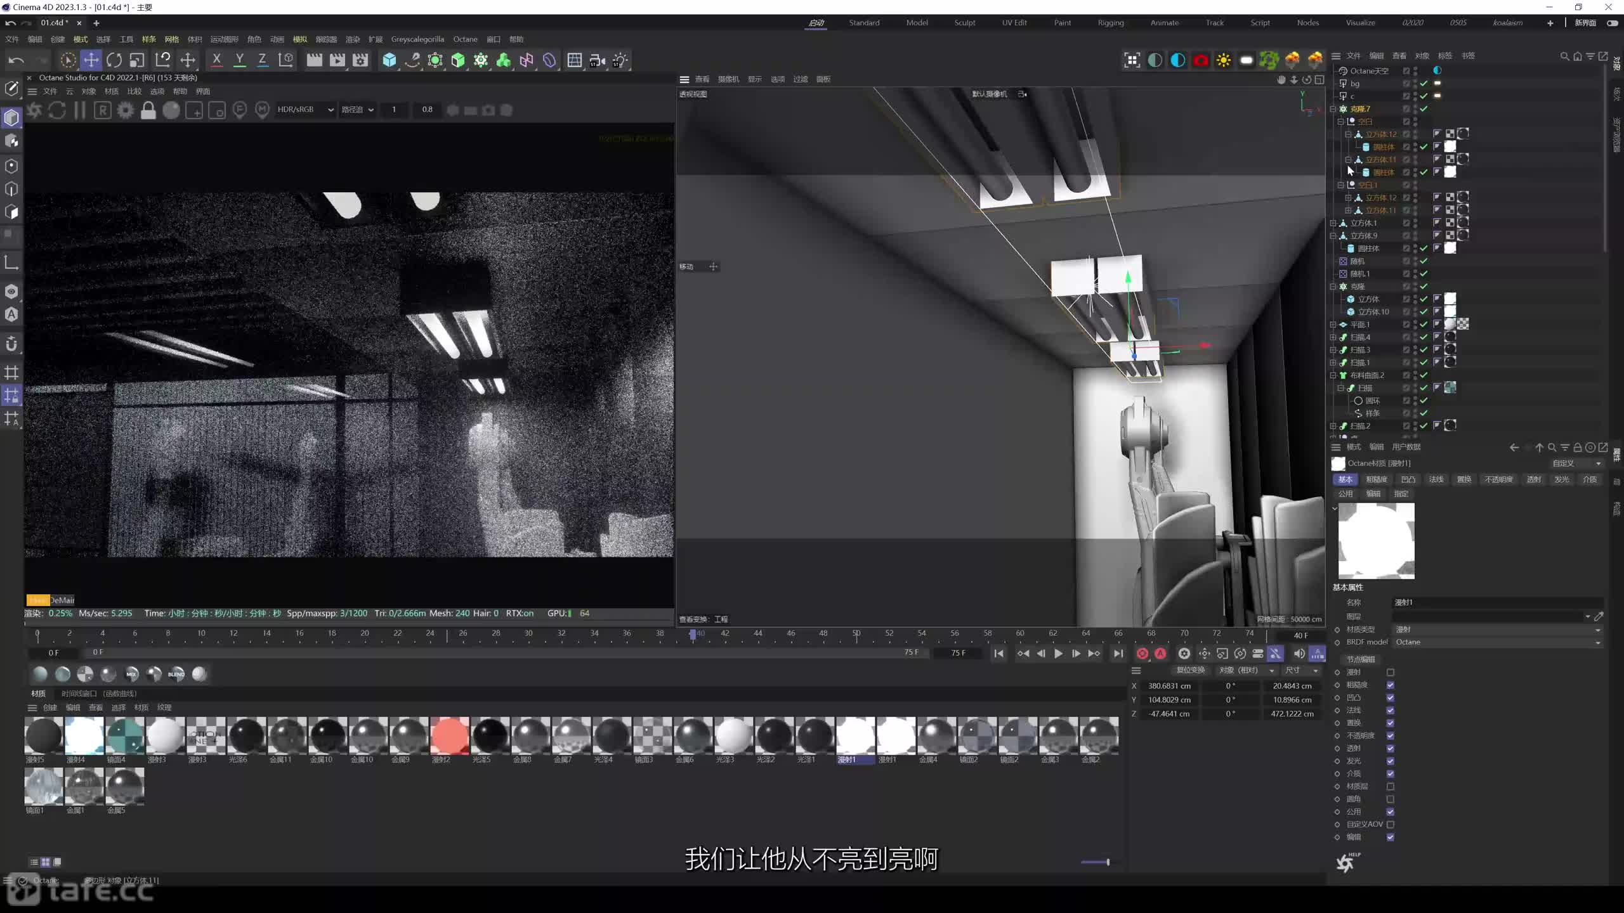The image size is (1624, 913).
Task: Uncheck the 发光 channel checkbox
Action: (x=1391, y=761)
